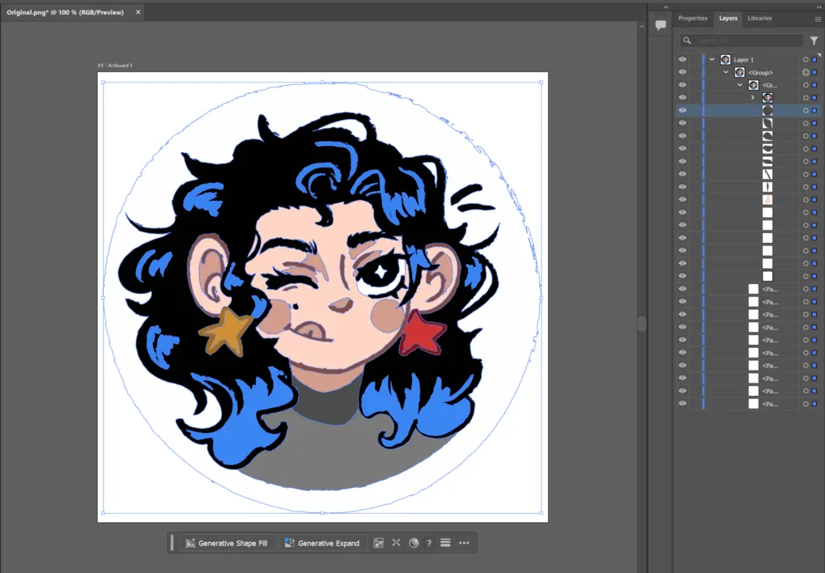Click the blue selection square on <Group> row
This screenshot has height=573, width=825.
814,72
